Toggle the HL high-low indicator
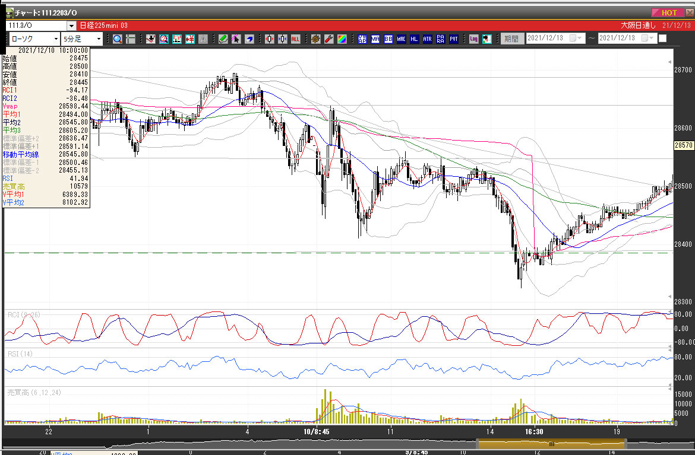Viewport: 695px width, 455px height. coord(414,39)
